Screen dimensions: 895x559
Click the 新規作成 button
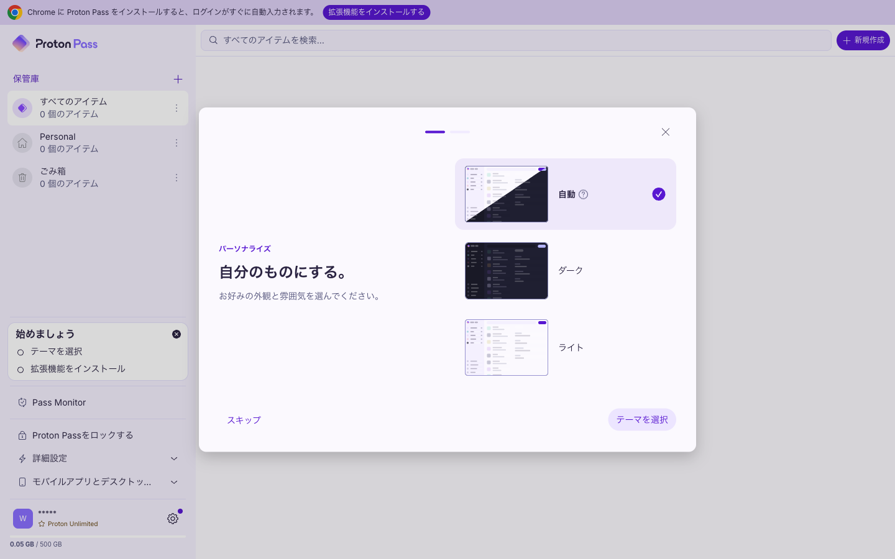pos(863,40)
